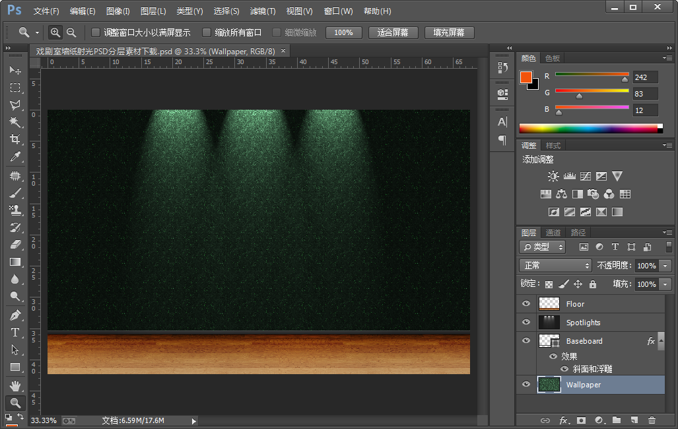
Task: Select the Horizontal Type tool
Action: (15, 332)
